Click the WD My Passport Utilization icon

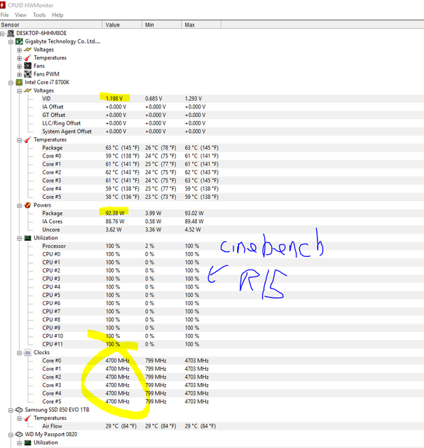27,443
